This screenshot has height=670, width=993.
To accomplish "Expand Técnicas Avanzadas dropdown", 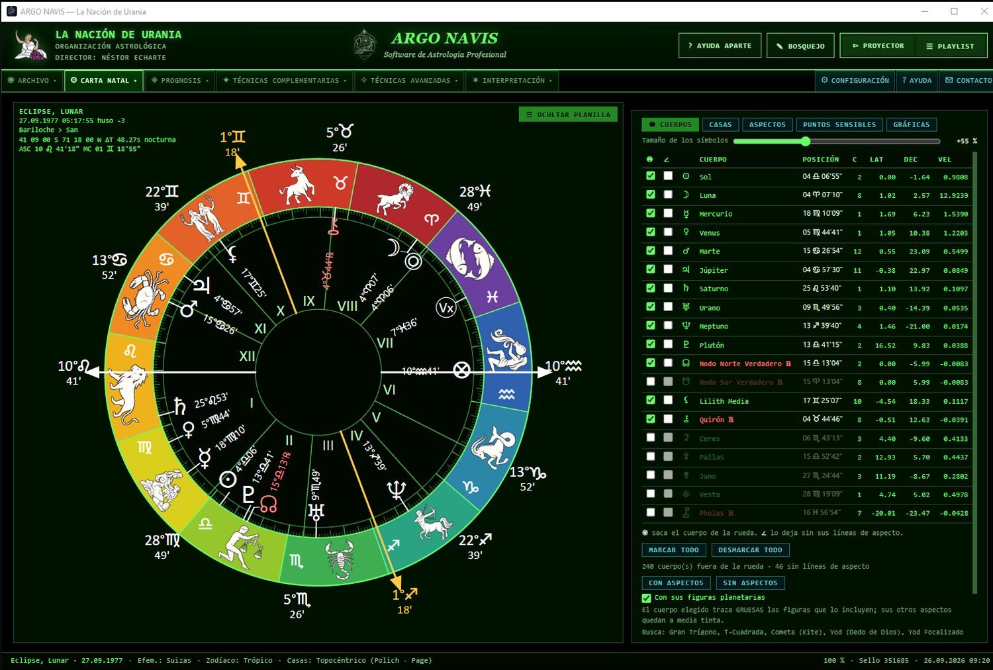I will 410,81.
